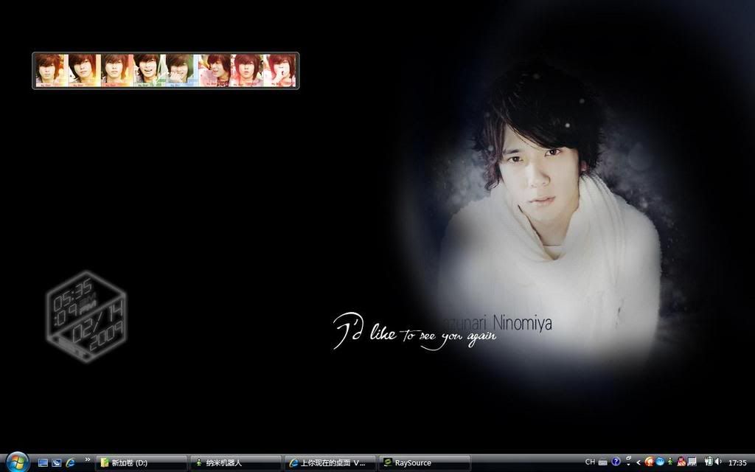
Task: Launch Internet Explorer from quick launch
Action: (70, 462)
